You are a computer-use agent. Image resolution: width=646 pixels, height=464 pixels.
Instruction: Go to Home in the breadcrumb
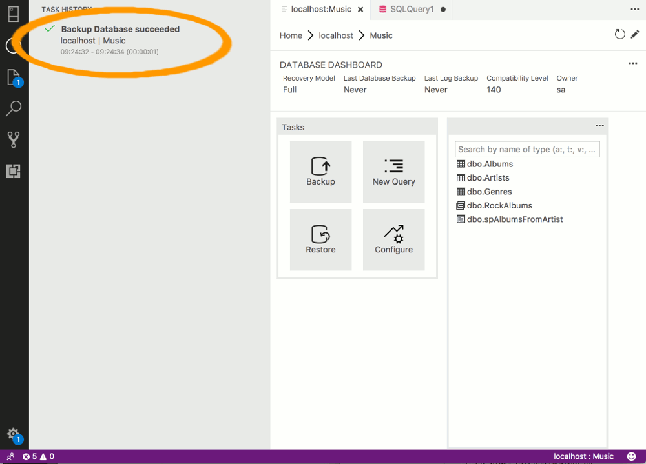[x=291, y=35]
